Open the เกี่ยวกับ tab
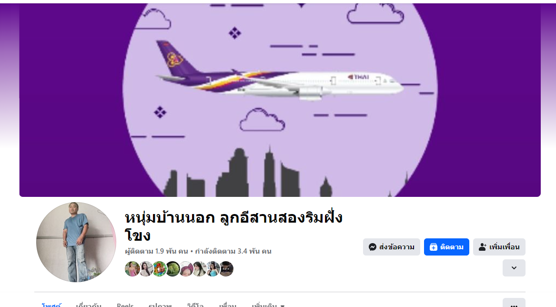Viewport: 556px width, 307px height. coord(89,305)
